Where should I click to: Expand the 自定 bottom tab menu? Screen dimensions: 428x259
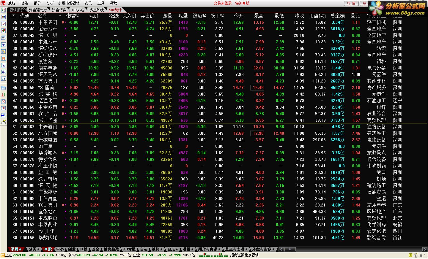pos(173,249)
